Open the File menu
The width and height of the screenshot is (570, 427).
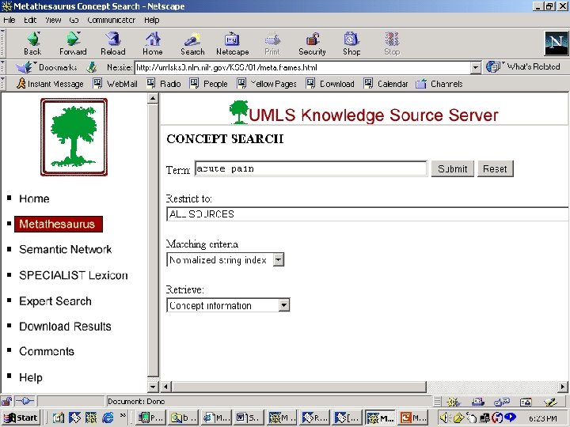(9, 20)
